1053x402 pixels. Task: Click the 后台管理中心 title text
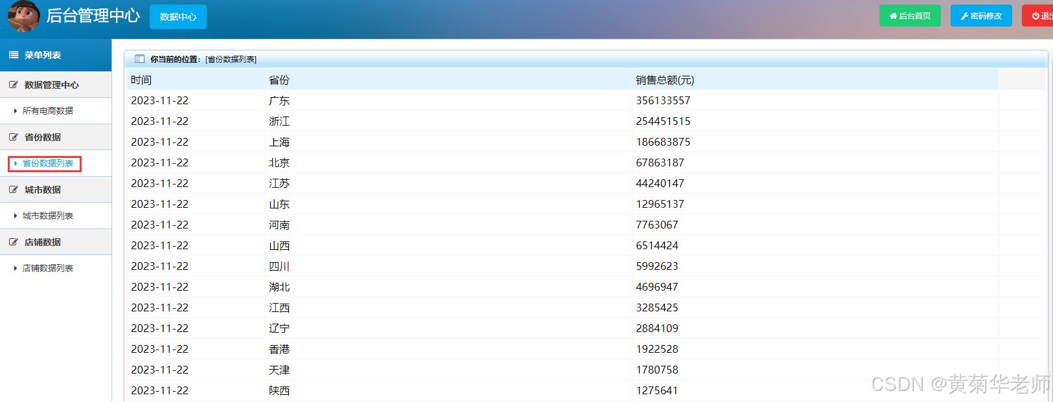93,16
